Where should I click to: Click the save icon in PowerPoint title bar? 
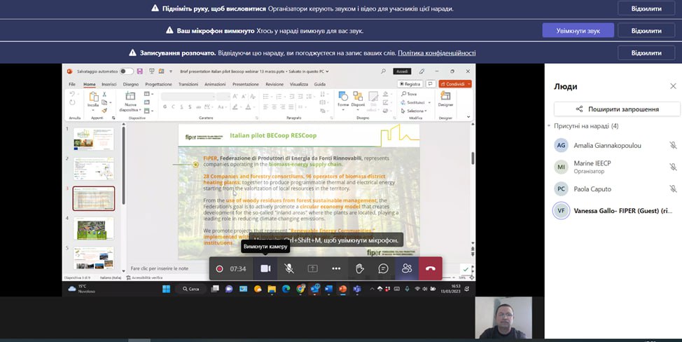(x=139, y=71)
